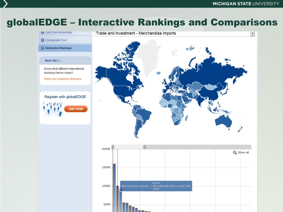This screenshot has width=283, height=212.
Task: Click Brazil on the world map
Action: click(144, 115)
